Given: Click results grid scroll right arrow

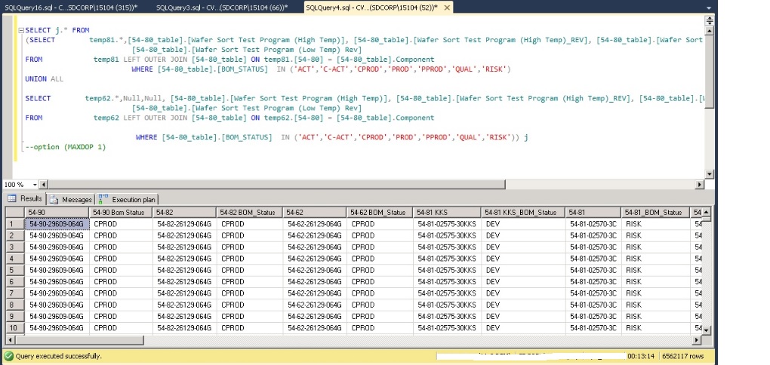Looking at the screenshot, I should click(x=696, y=340).
